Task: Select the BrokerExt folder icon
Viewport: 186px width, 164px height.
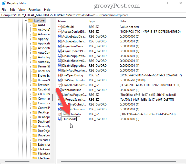Action: [35, 76]
